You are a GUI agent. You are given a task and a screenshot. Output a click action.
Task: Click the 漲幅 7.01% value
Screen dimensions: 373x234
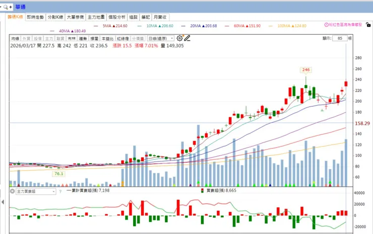coord(146,46)
